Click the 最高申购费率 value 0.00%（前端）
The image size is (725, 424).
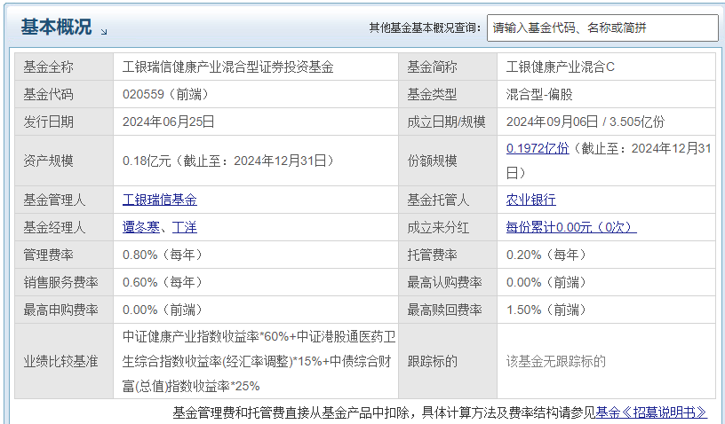pos(163,310)
